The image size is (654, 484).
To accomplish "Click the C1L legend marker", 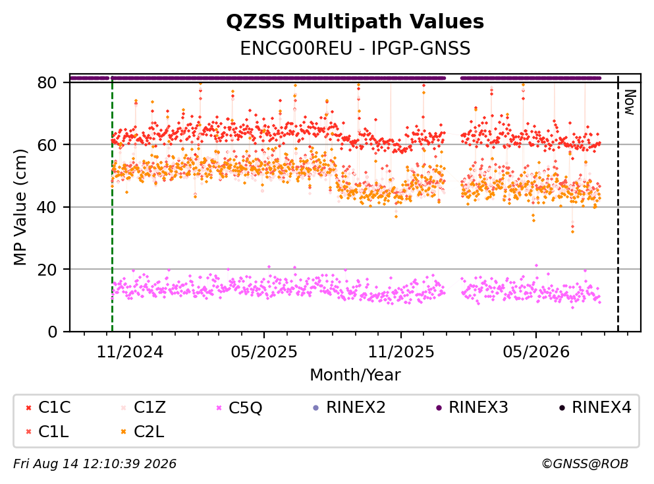I will click(29, 432).
